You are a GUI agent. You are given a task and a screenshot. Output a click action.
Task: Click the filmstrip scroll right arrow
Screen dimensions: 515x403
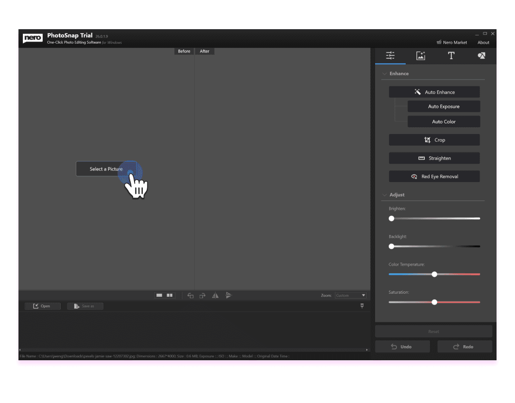pyautogui.click(x=367, y=350)
